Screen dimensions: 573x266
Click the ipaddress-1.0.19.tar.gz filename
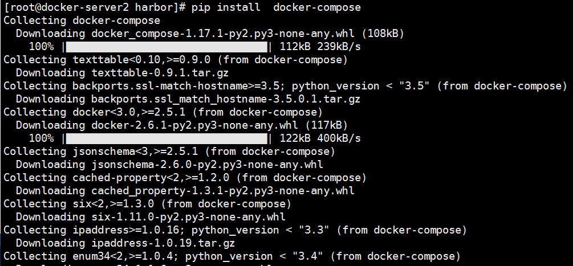pos(163,243)
